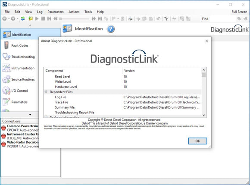Click the Version column header

[x=162, y=70]
